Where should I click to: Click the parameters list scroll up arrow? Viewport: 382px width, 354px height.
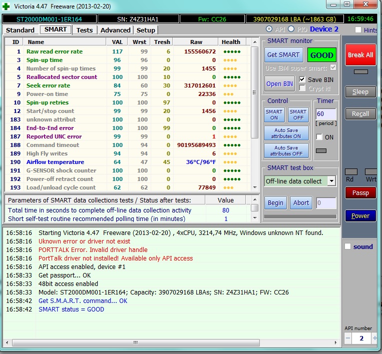click(x=255, y=199)
